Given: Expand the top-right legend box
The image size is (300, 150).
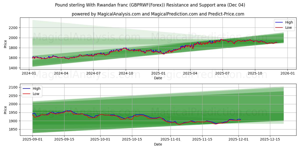Looking at the screenshot, I should [x=284, y=25].
